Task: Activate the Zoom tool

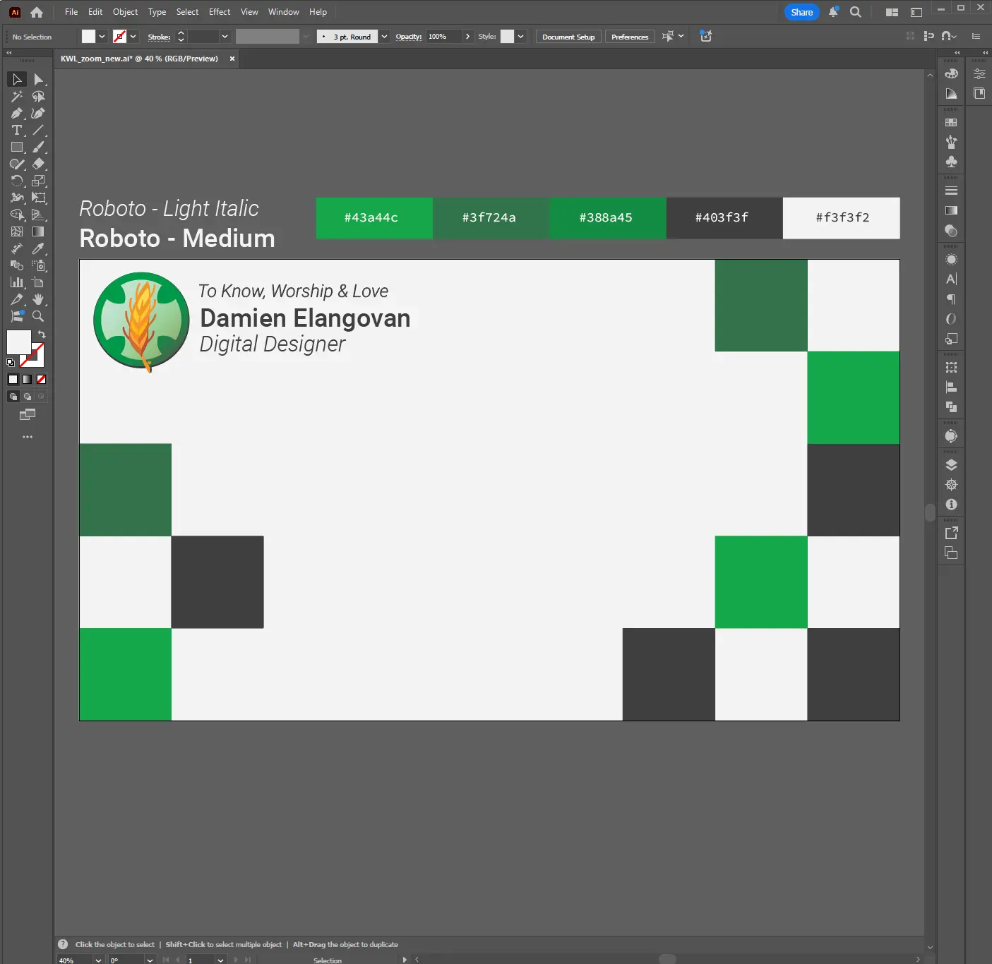Action: (38, 317)
